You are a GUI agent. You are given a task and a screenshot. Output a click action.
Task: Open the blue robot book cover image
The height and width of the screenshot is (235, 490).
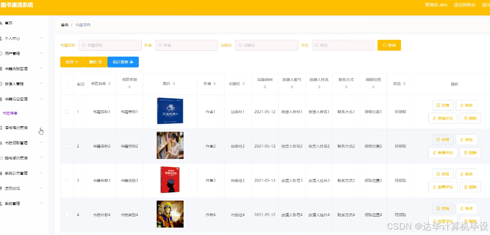[170, 111]
